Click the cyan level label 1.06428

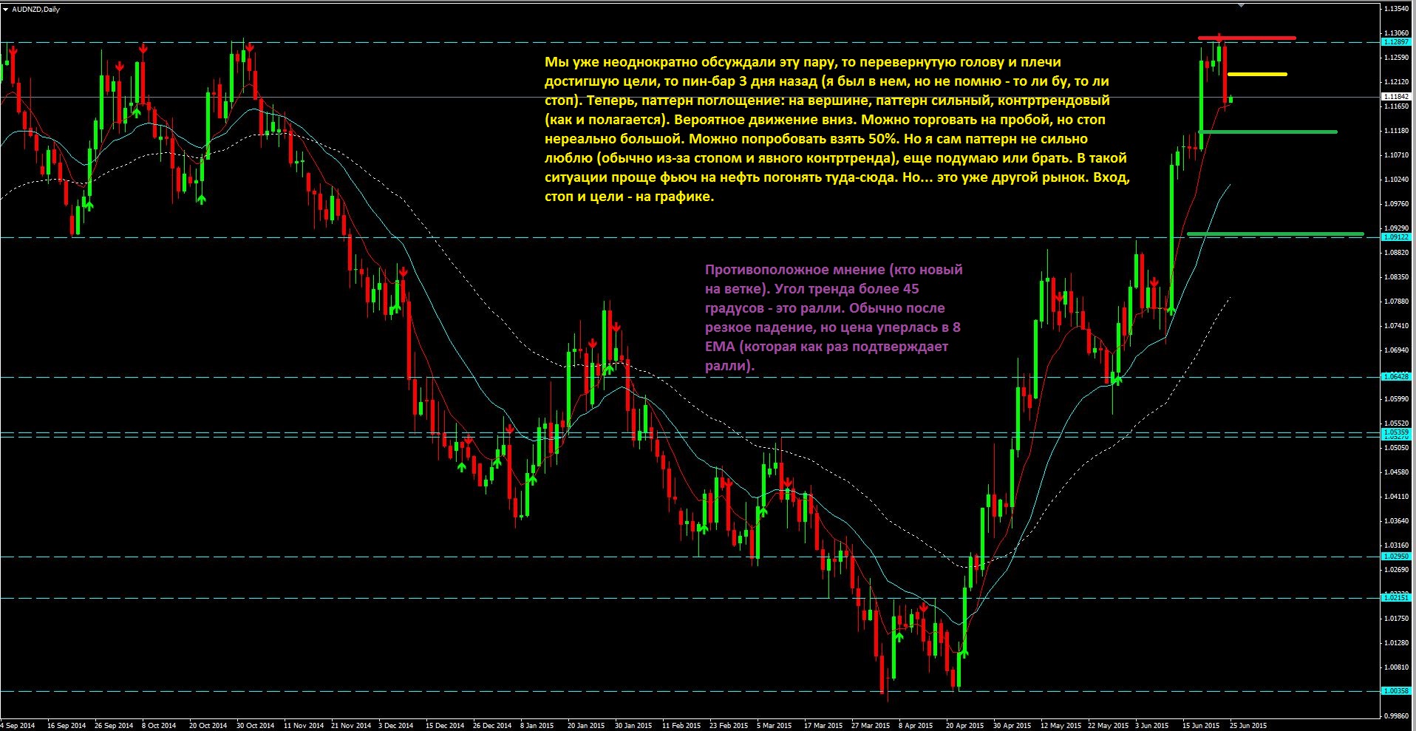pyautogui.click(x=1396, y=377)
